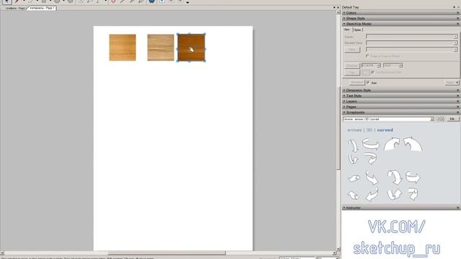Close the Shape Style panel
The height and width of the screenshot is (259, 461).
coord(458,18)
